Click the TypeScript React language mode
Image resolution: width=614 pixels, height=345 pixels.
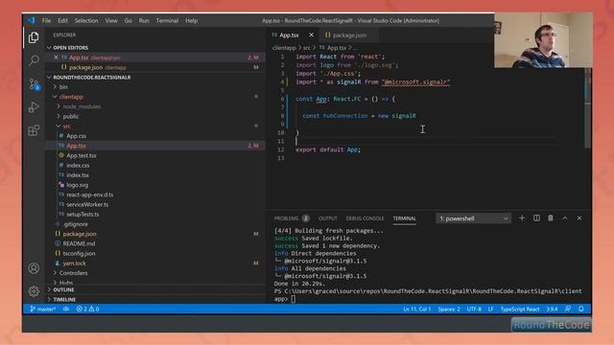(520, 309)
